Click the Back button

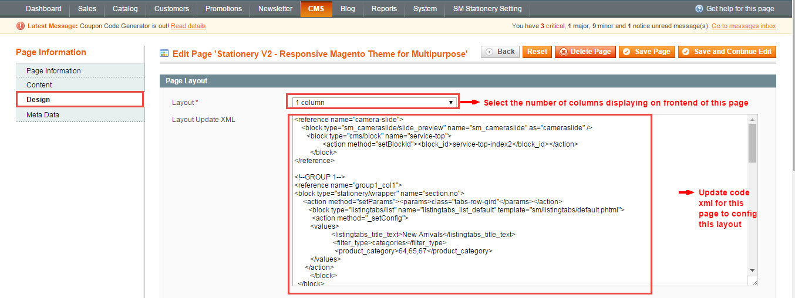[500, 52]
